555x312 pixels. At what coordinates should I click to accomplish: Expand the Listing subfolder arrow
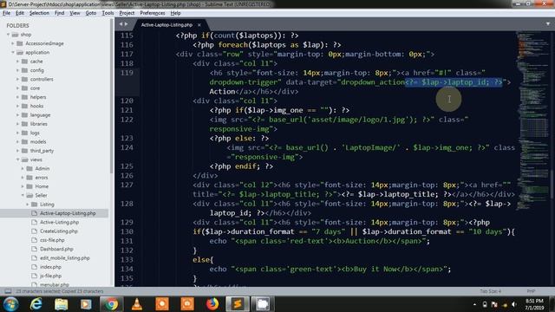28,205
